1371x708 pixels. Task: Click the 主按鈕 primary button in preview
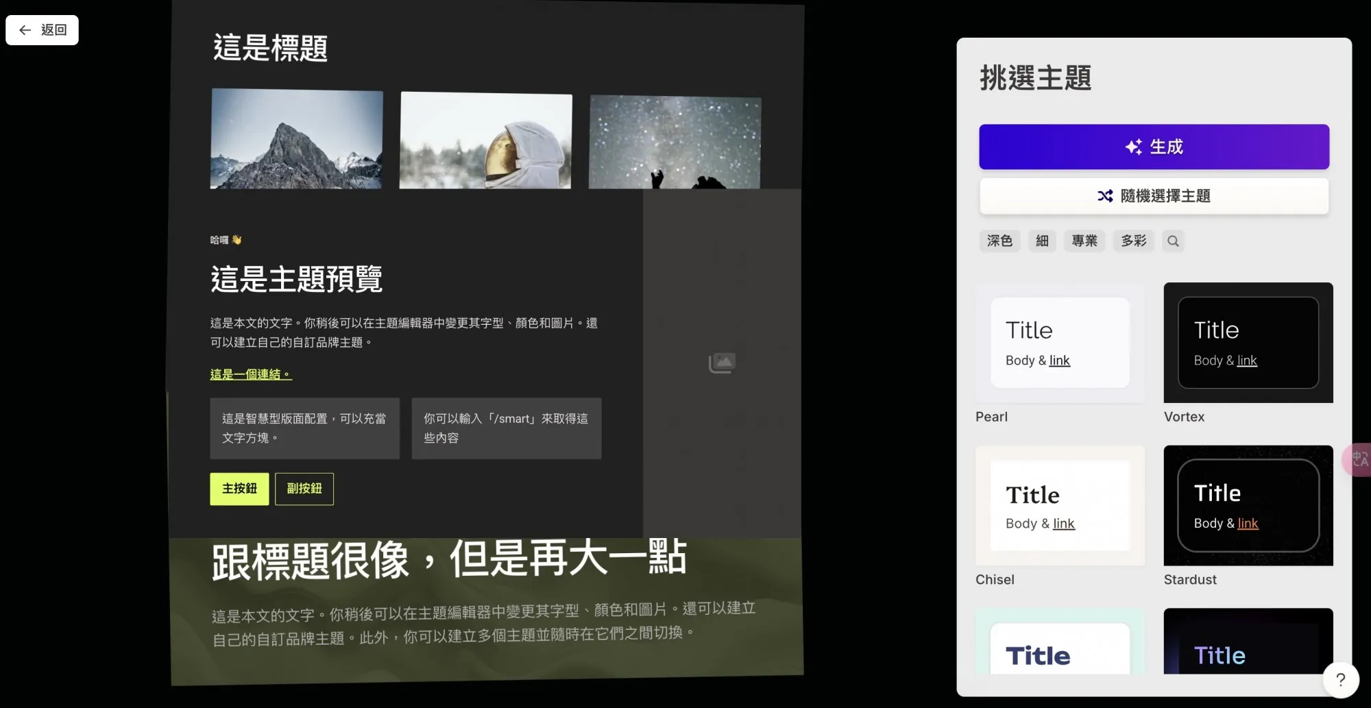click(x=239, y=489)
